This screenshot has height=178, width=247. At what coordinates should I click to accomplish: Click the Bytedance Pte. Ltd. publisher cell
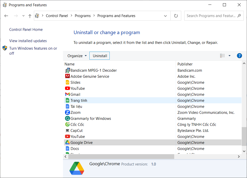(193, 130)
